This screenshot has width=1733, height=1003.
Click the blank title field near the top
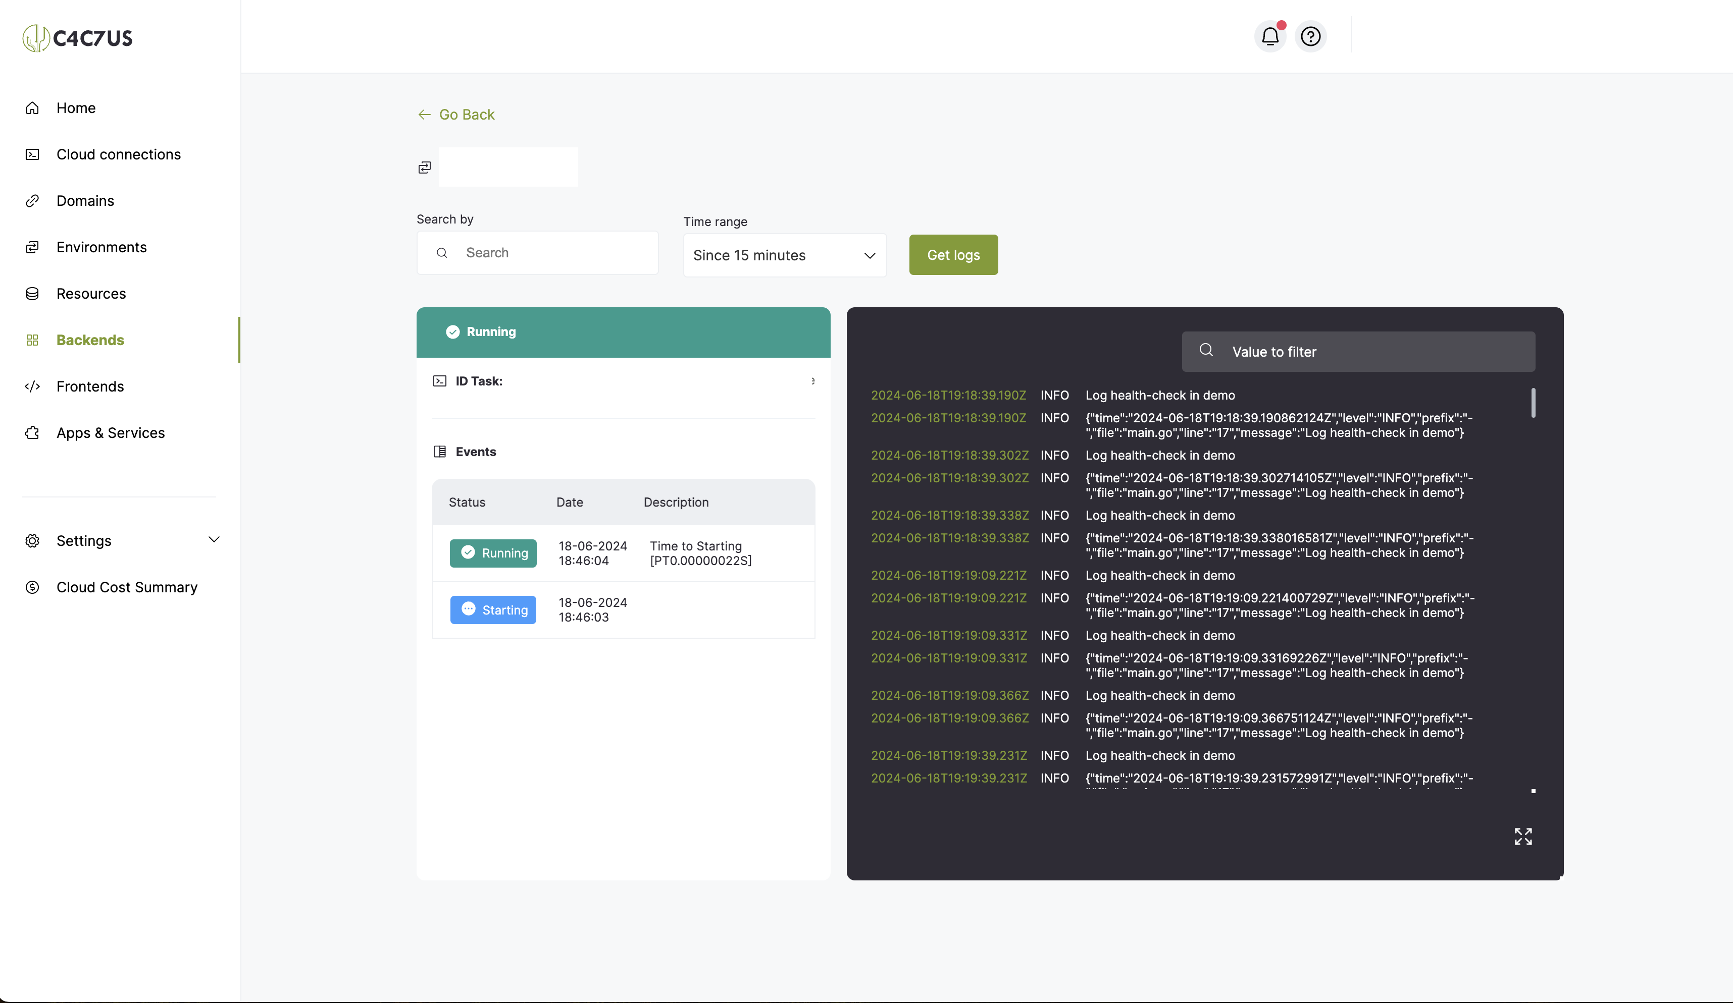coord(508,167)
